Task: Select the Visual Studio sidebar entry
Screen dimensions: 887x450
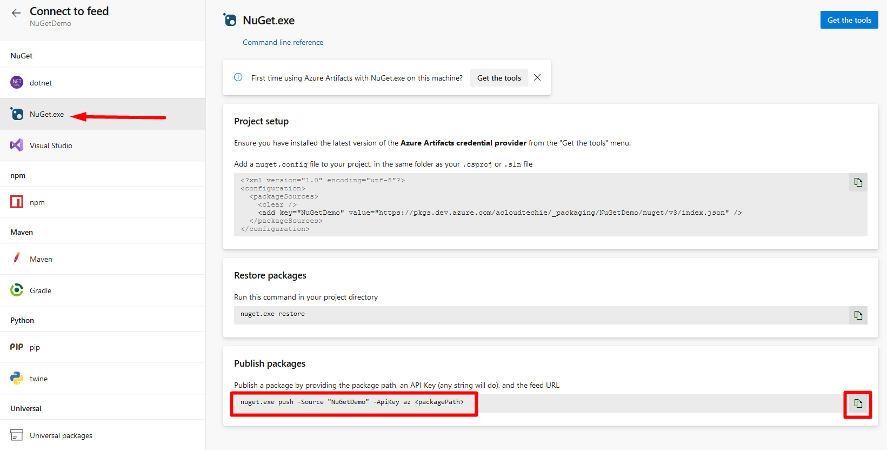Action: 103,145
